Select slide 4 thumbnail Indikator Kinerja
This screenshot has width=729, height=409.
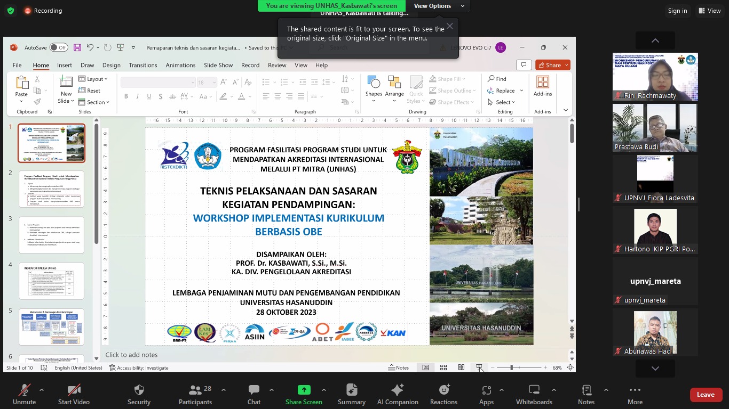52,281
